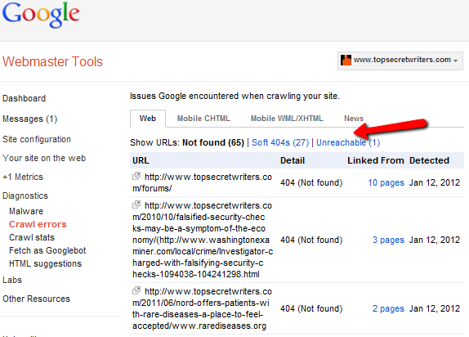Click 404 (Not found) in nord-offers row
Viewport: 469px width, 337px height.
tap(311, 308)
